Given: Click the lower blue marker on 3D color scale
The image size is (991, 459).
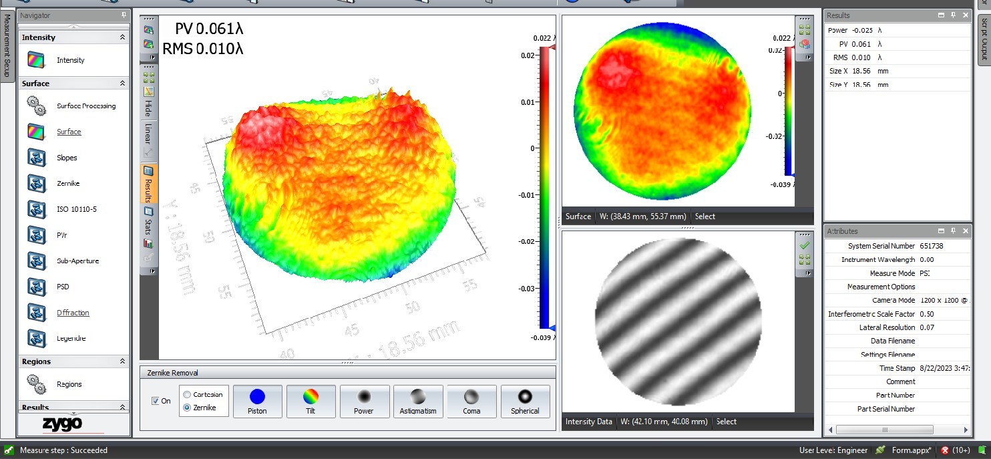Looking at the screenshot, I should 552,327.
